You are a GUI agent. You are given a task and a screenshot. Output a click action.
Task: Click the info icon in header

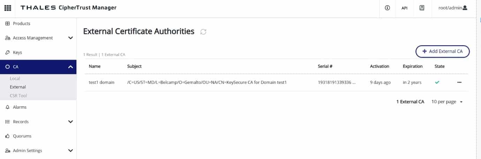tap(387, 8)
